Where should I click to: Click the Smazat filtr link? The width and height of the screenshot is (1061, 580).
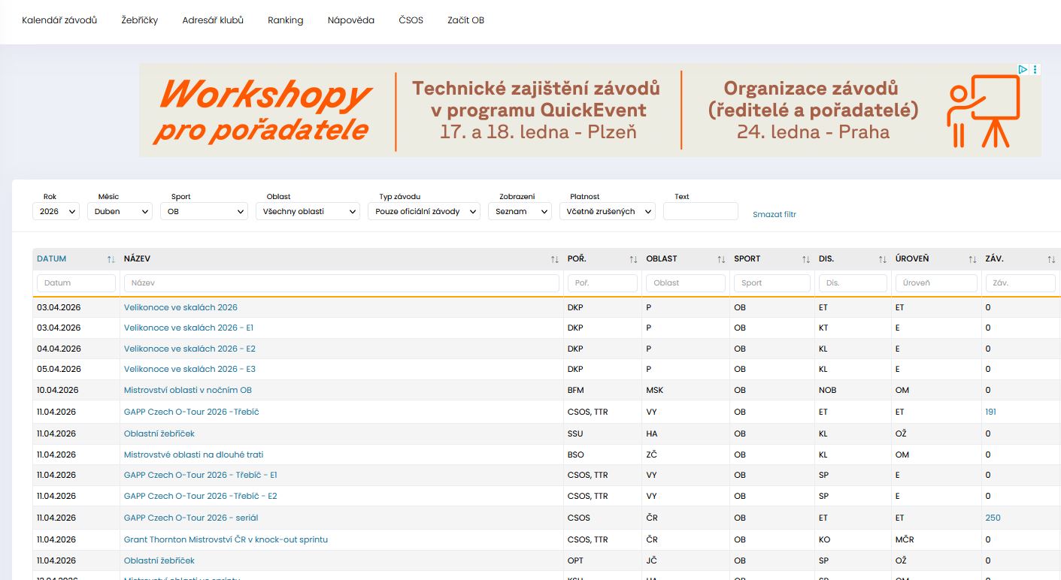[x=774, y=215]
